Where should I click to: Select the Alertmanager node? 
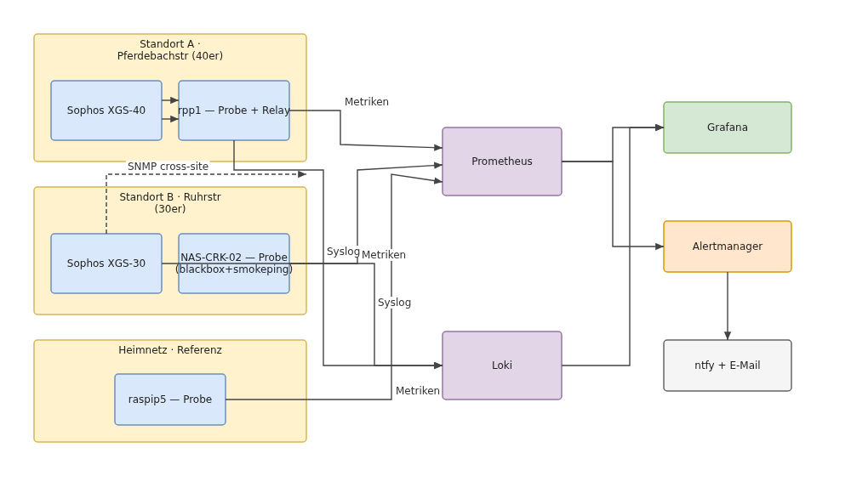point(728,246)
